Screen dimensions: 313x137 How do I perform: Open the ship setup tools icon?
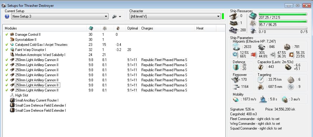(114, 17)
